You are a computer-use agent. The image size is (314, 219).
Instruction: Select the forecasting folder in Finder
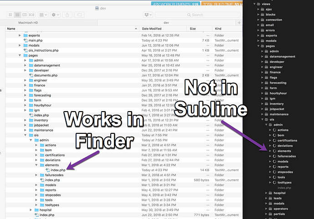[42, 95]
